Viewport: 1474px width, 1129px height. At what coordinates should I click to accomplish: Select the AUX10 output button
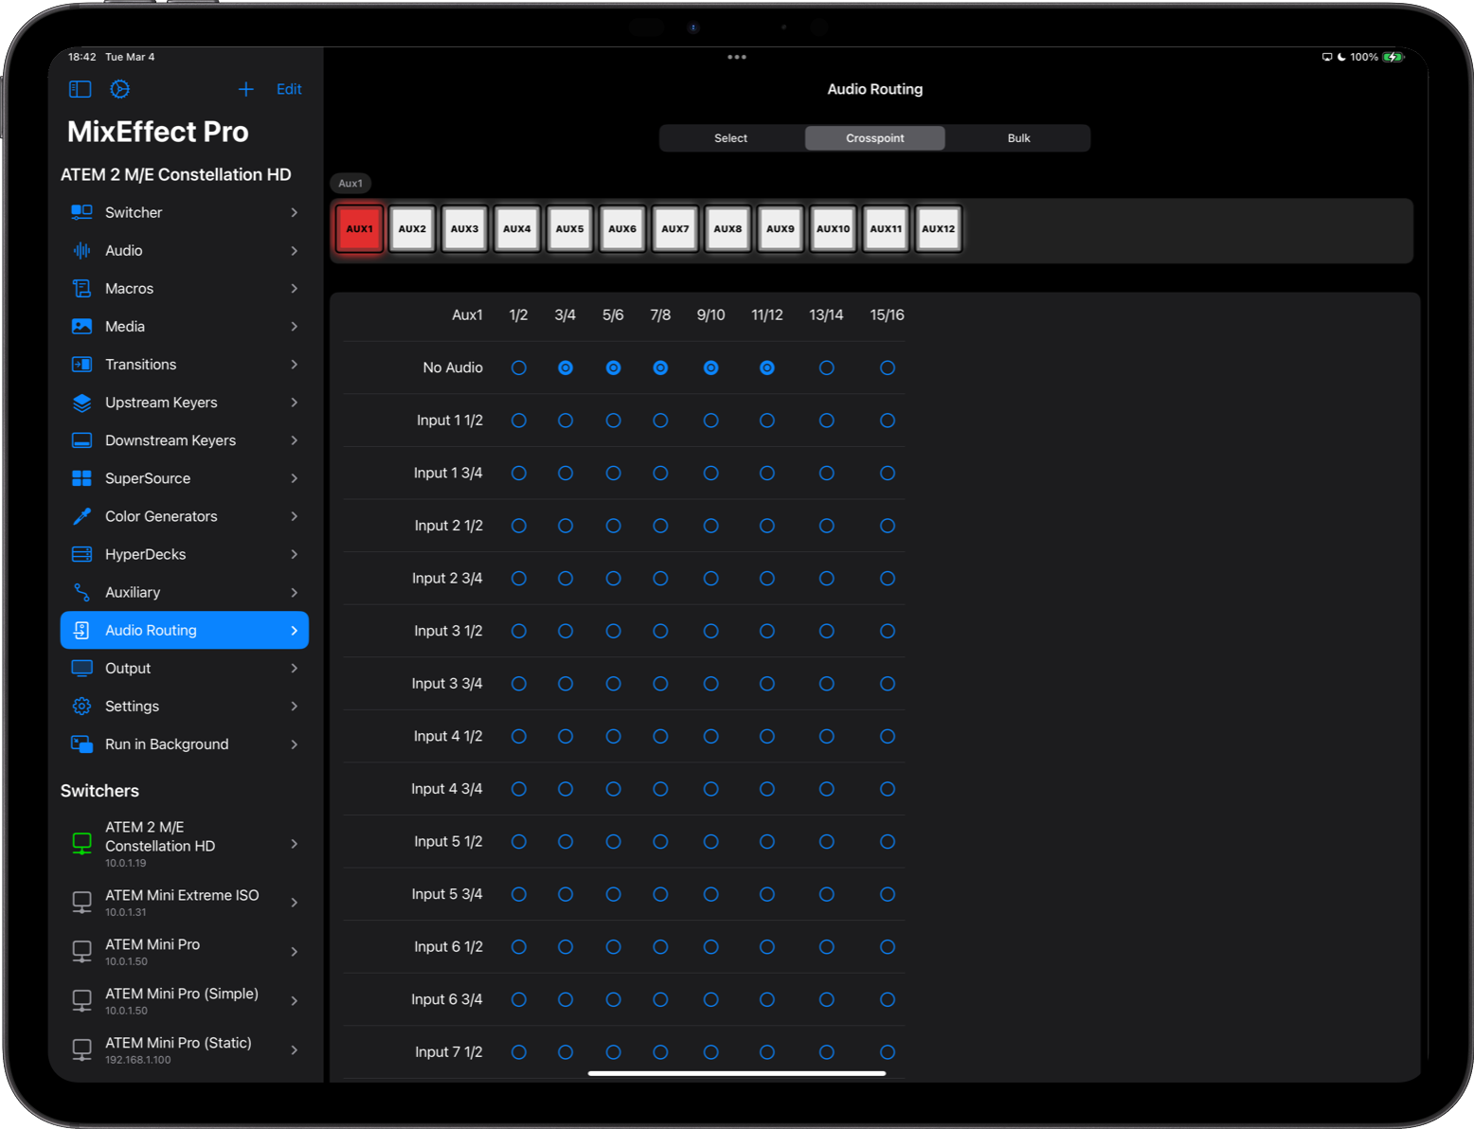[834, 229]
